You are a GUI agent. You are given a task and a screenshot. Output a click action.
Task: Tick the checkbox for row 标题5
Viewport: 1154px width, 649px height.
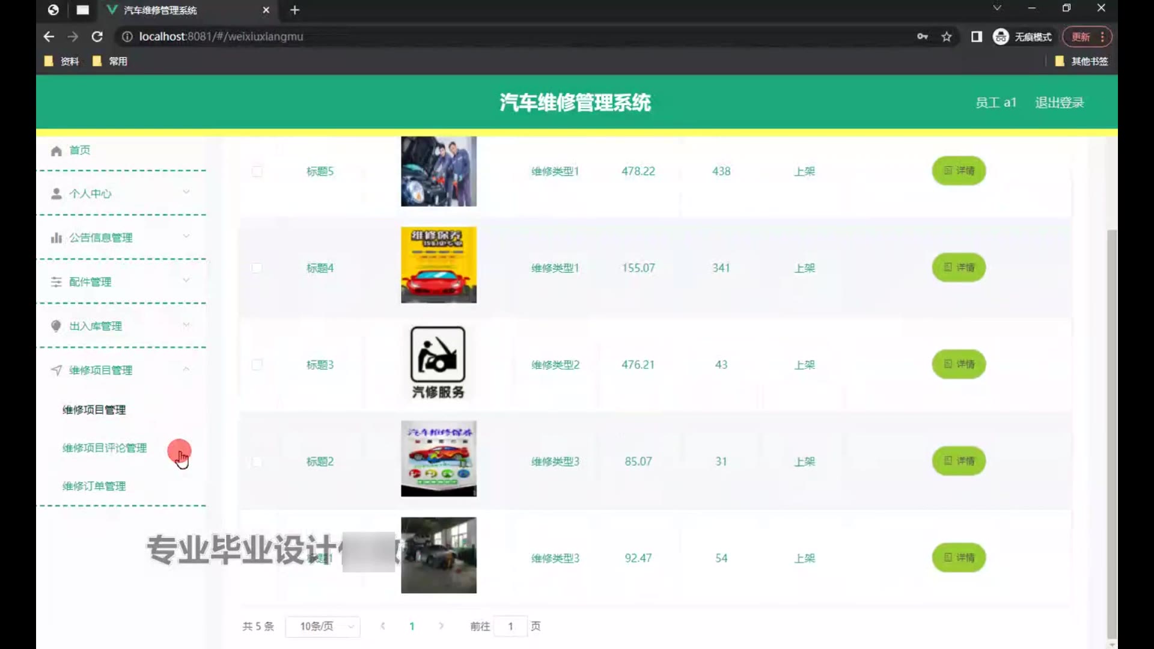[257, 171]
